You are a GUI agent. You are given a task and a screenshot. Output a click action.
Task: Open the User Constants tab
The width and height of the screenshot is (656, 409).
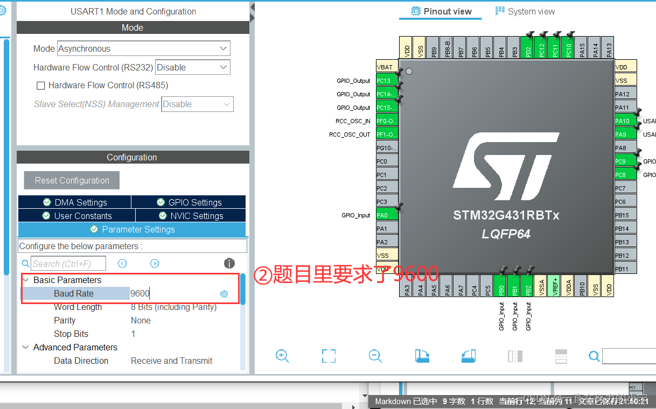(x=76, y=216)
